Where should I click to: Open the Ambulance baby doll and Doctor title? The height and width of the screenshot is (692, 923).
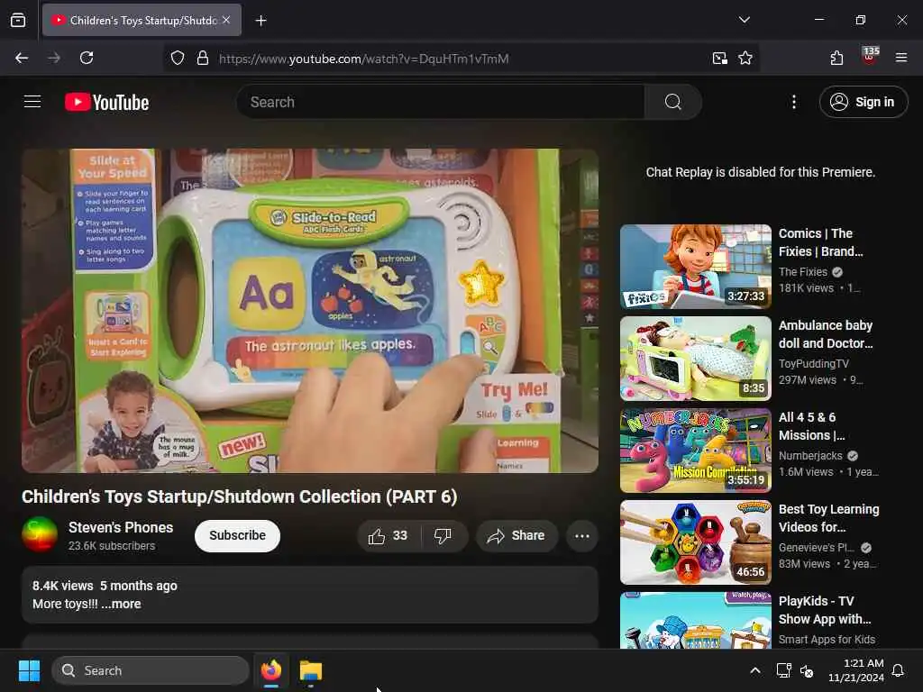[x=826, y=334]
